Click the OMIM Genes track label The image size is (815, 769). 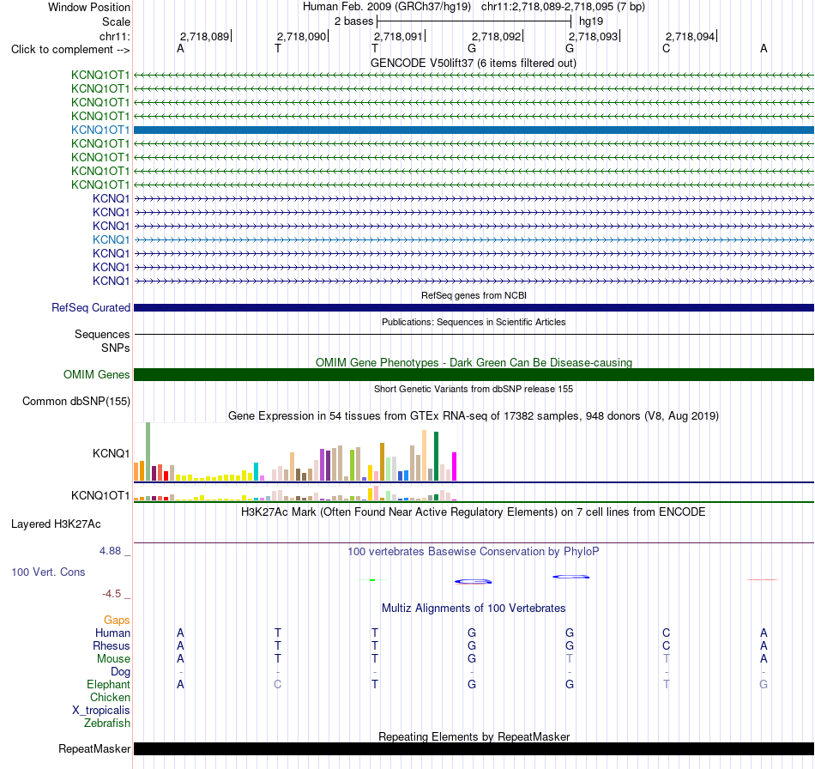96,374
